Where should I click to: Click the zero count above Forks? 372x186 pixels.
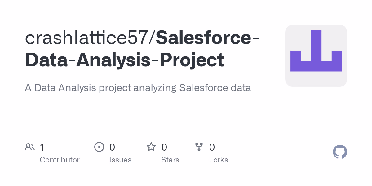[x=212, y=147]
